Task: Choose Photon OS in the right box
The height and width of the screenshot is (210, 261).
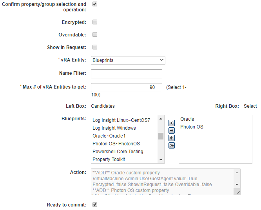Action: click(x=192, y=127)
